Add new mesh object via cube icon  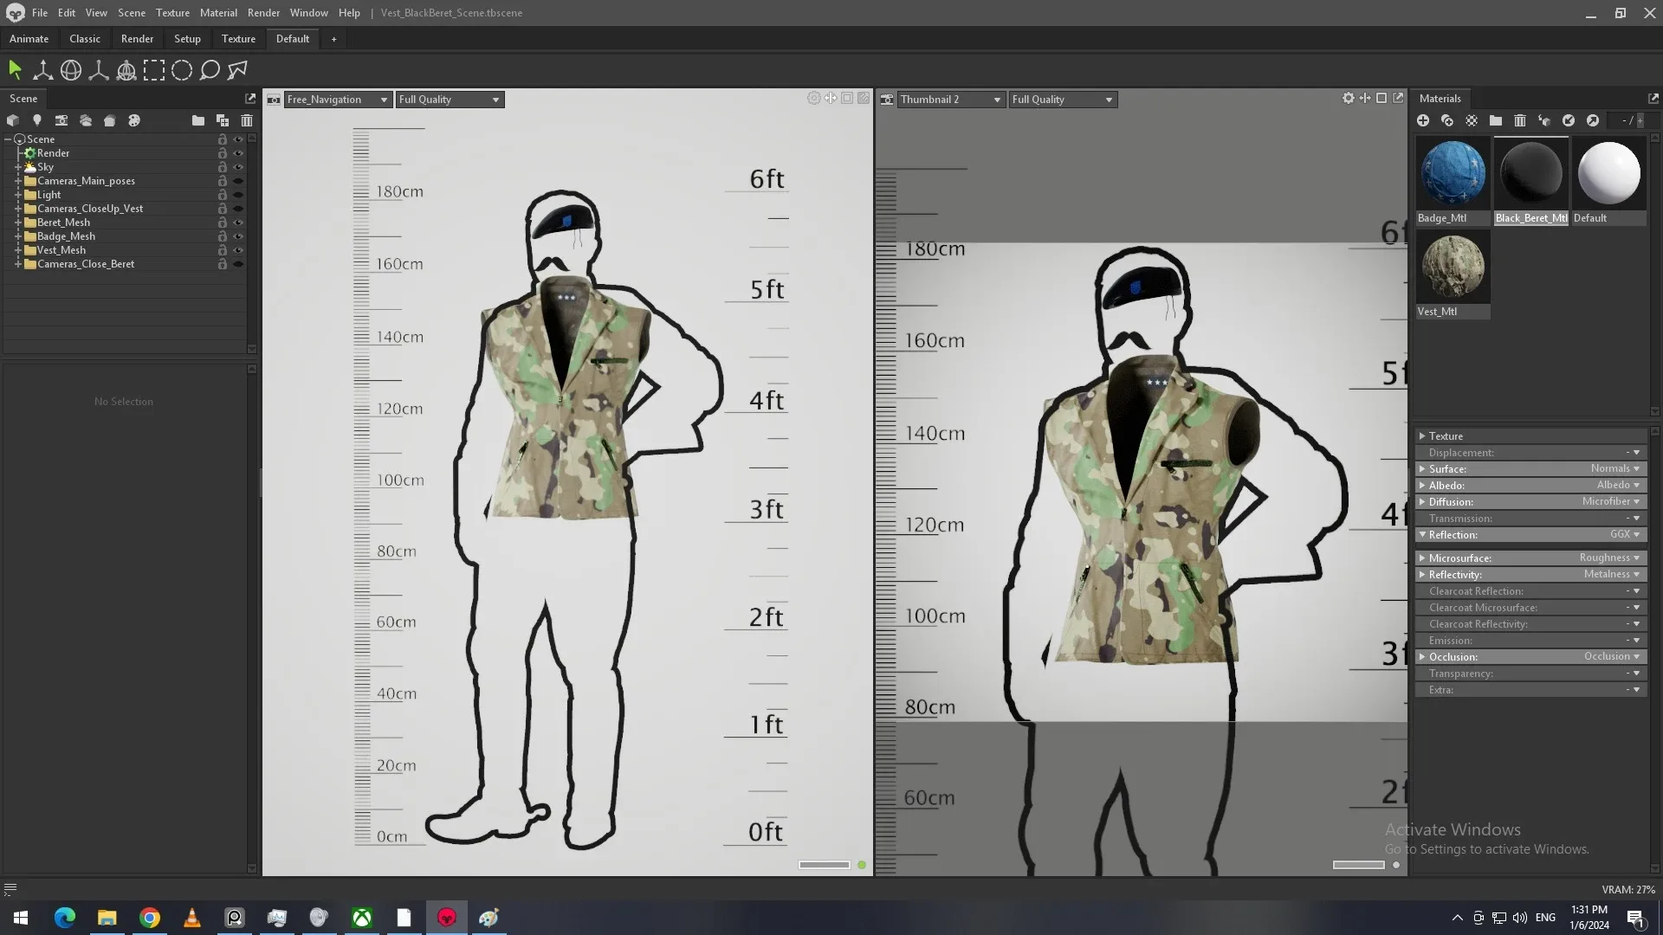pos(13,120)
